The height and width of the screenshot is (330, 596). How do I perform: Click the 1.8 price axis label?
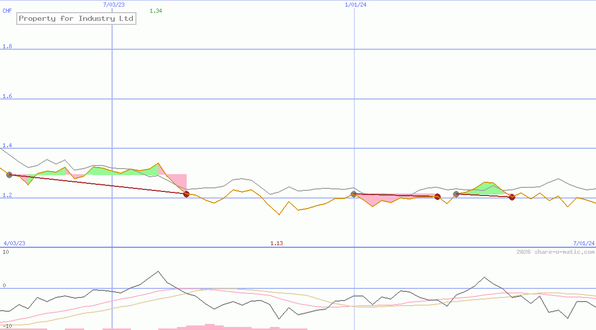pyautogui.click(x=7, y=47)
